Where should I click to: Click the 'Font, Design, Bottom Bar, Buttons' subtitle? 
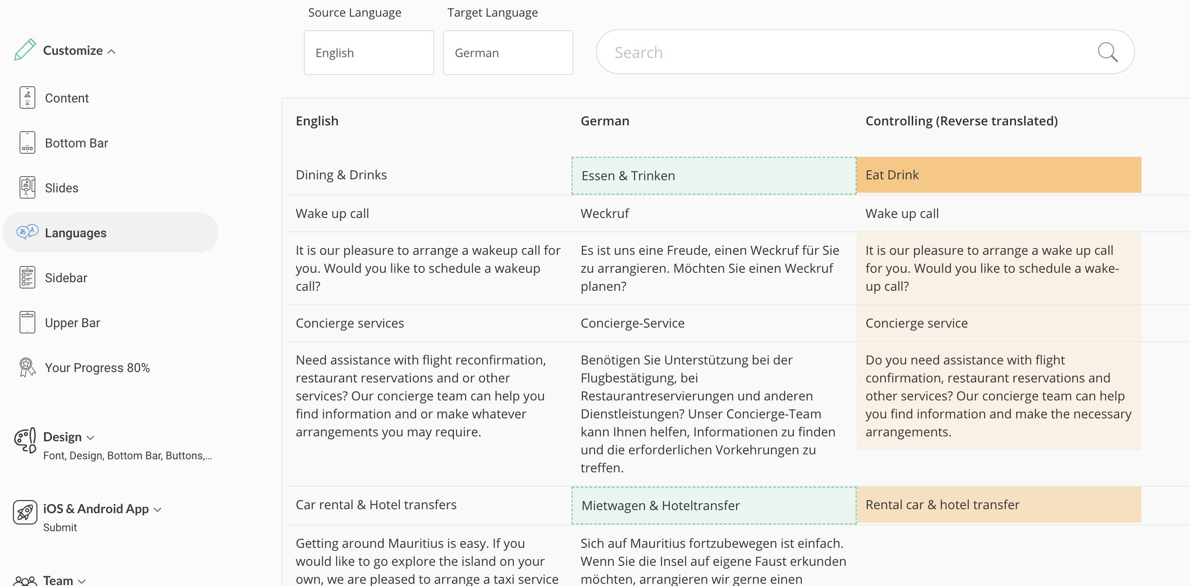128,455
